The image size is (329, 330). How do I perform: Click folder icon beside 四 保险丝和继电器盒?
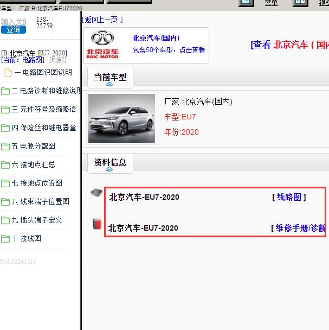5,128
